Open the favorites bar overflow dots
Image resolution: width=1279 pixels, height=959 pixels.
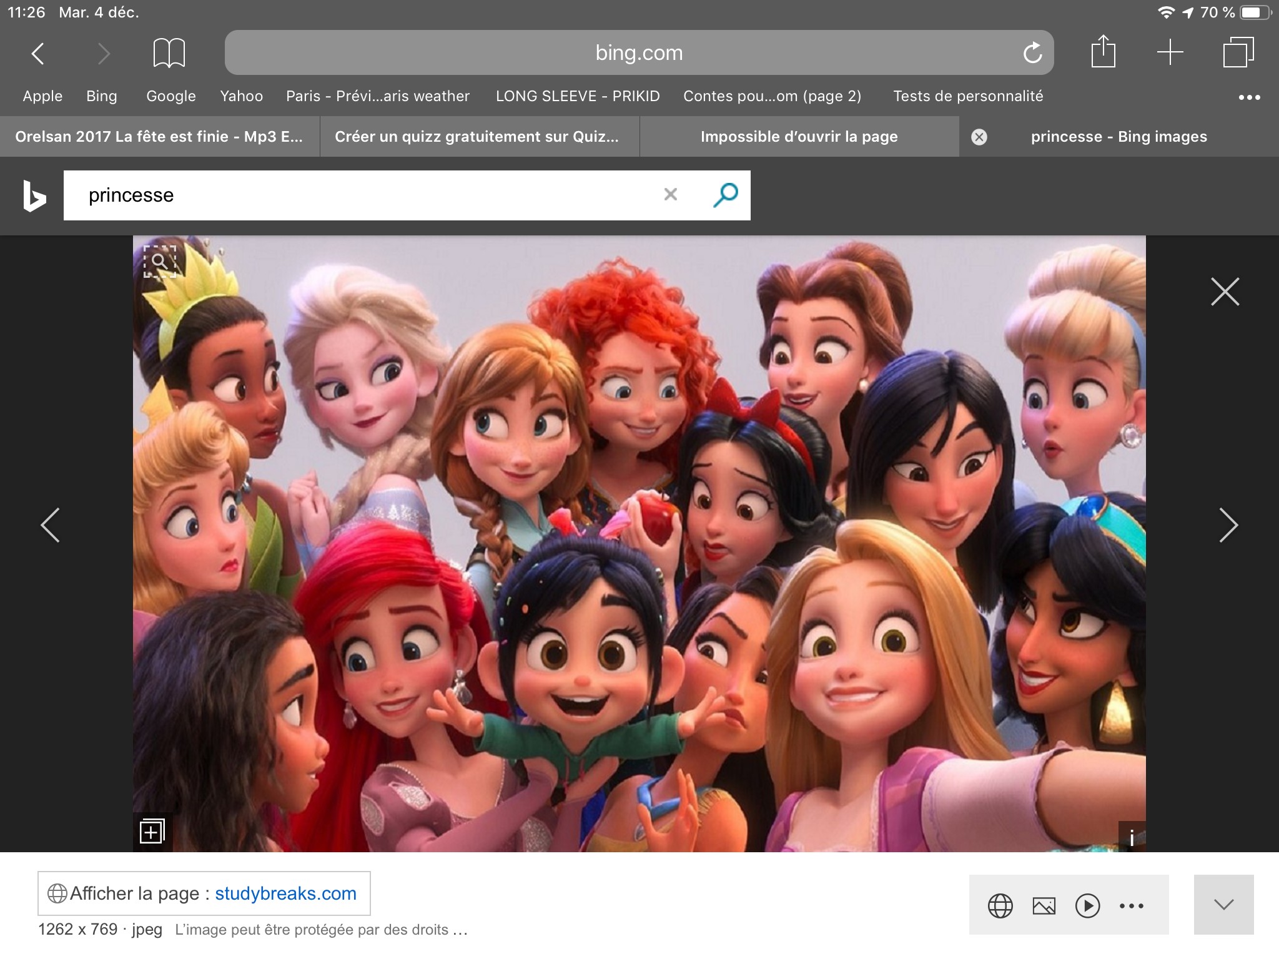click(x=1249, y=97)
